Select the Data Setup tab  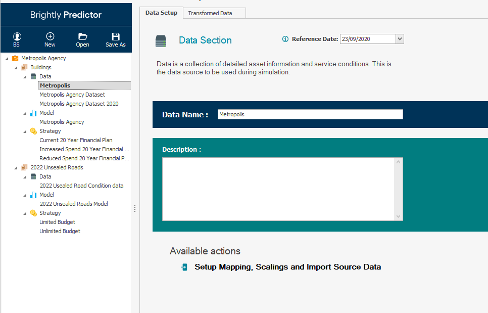(x=161, y=13)
